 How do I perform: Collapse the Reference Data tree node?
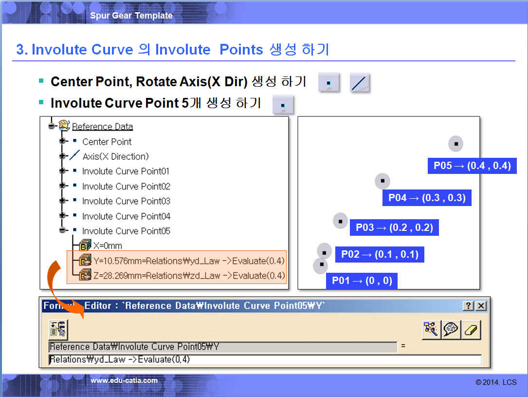(x=53, y=126)
